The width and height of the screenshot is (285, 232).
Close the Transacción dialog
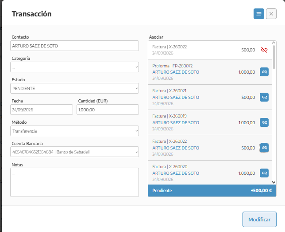[x=271, y=14]
